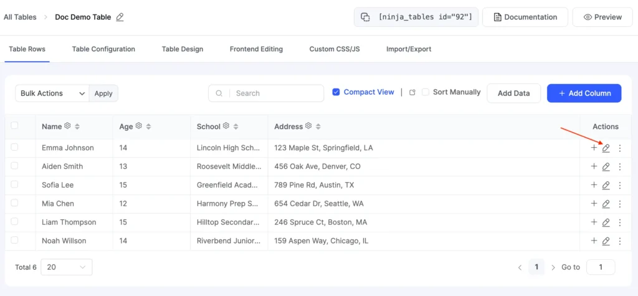Open the Documentation button
The image size is (638, 296).
click(x=525, y=17)
